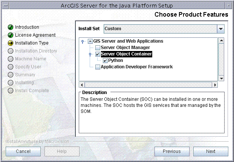Click the yellow arrow icon beside Installation Type

pos(11,43)
